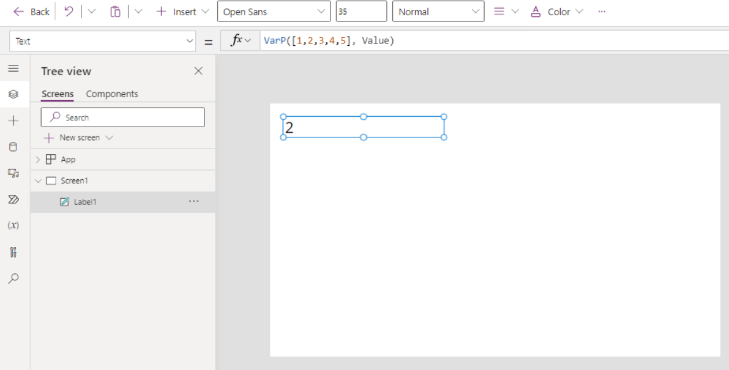Open the Insert pane from the left rail

click(13, 120)
